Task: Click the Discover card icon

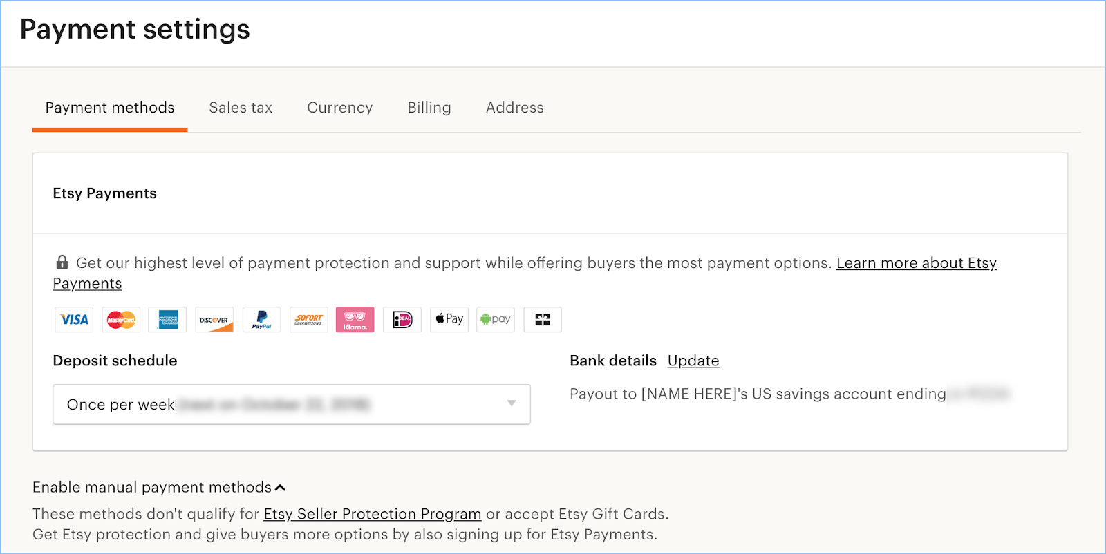Action: [x=214, y=320]
